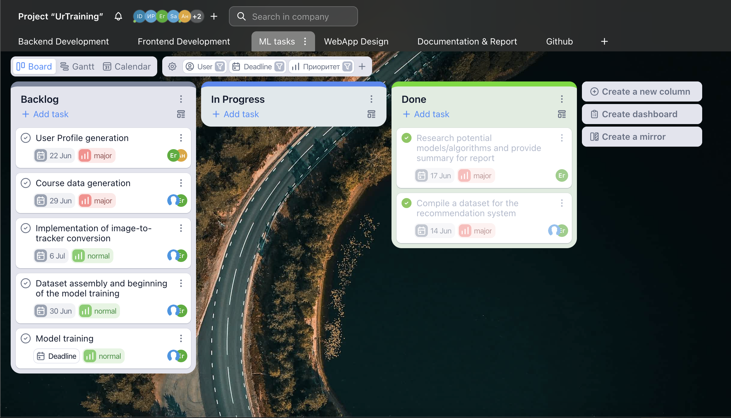Click the notification bell icon
Screen dimensions: 731x418
coord(118,16)
